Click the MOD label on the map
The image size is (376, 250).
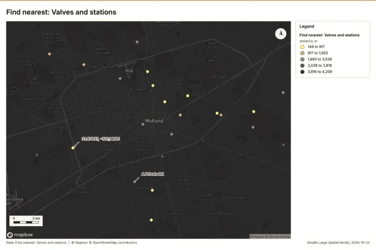point(129,71)
